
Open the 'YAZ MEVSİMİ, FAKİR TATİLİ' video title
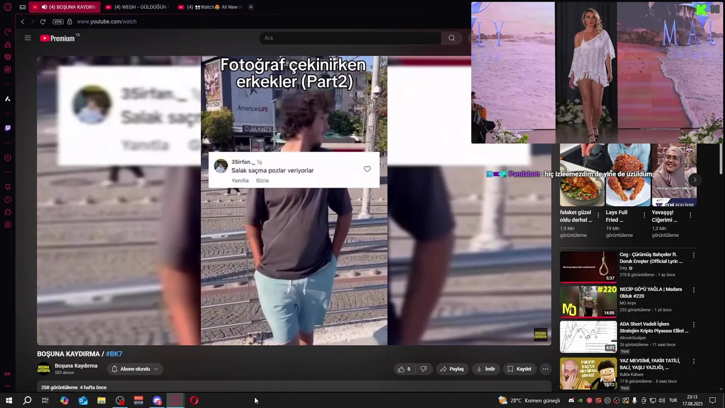click(x=650, y=364)
